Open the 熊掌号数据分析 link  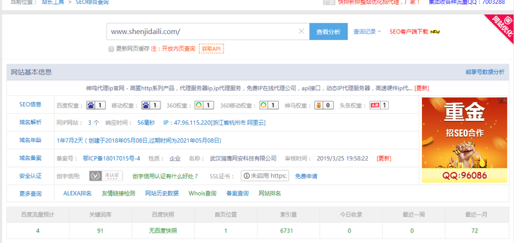[485, 72]
